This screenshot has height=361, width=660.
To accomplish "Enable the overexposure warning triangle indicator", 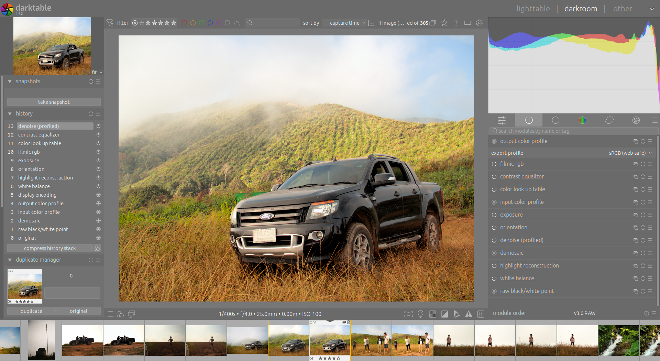I will coord(469,314).
